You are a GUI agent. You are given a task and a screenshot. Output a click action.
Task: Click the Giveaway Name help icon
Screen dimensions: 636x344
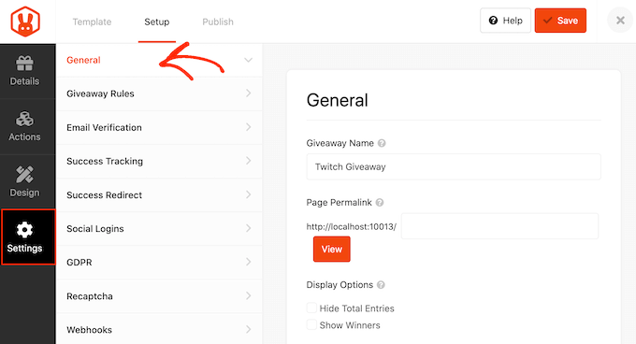pos(382,143)
